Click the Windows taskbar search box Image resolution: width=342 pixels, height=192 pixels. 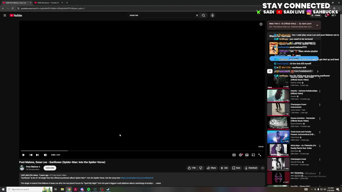[x=29, y=189]
